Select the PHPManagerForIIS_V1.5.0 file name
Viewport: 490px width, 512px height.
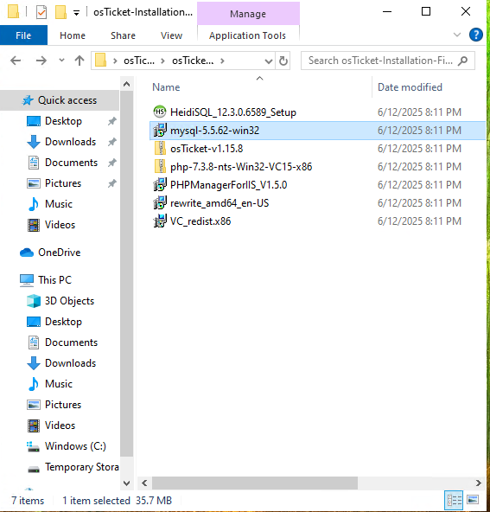click(229, 185)
